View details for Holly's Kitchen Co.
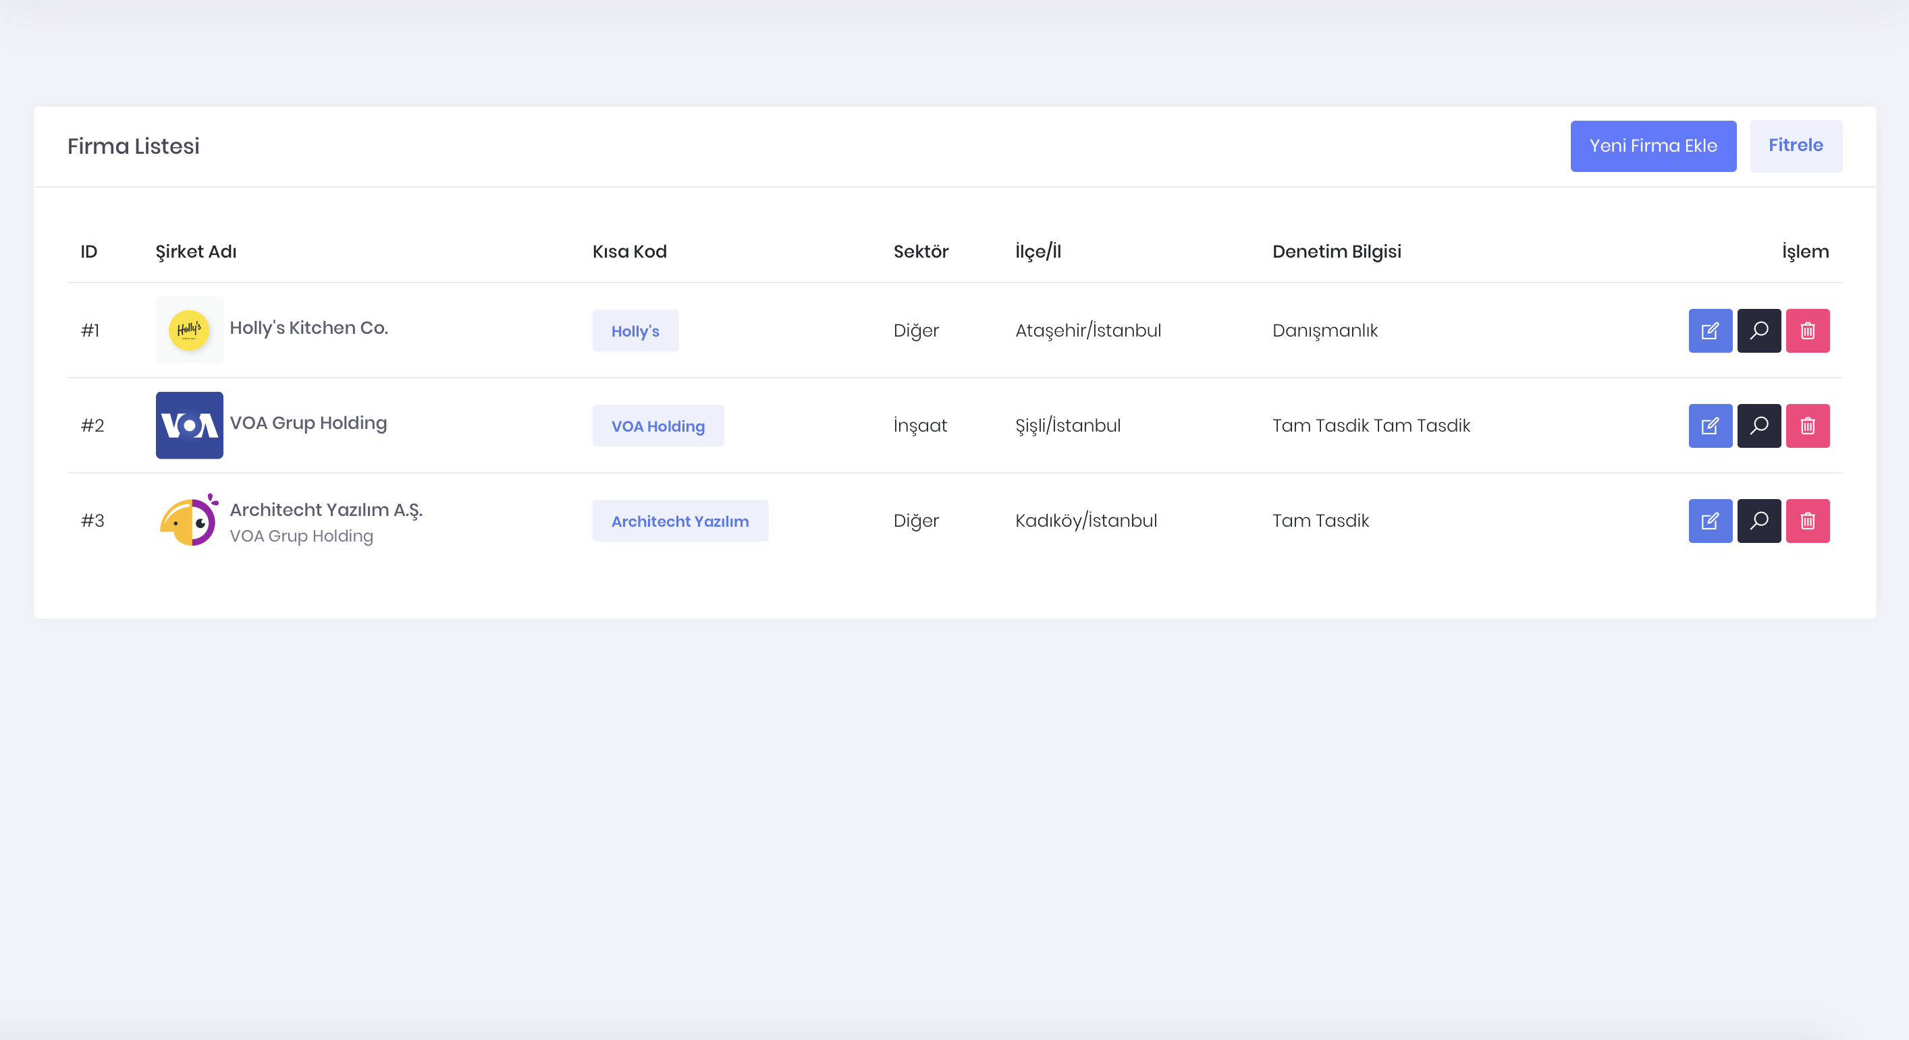1909x1040 pixels. point(1758,330)
